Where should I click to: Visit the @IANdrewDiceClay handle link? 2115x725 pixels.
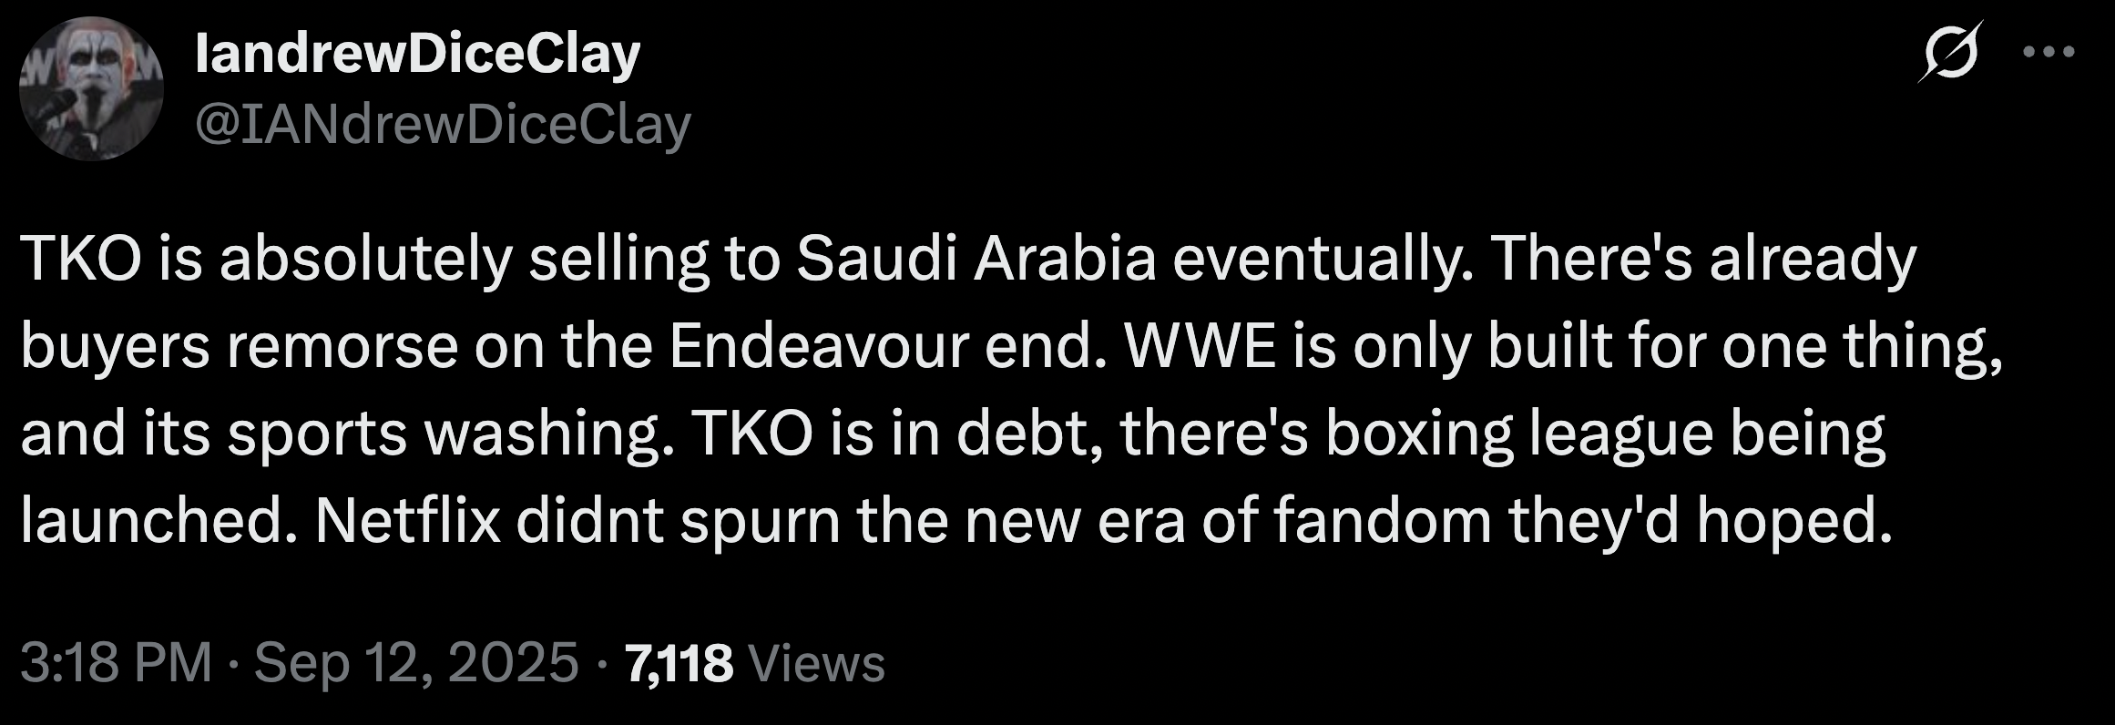coord(443,125)
